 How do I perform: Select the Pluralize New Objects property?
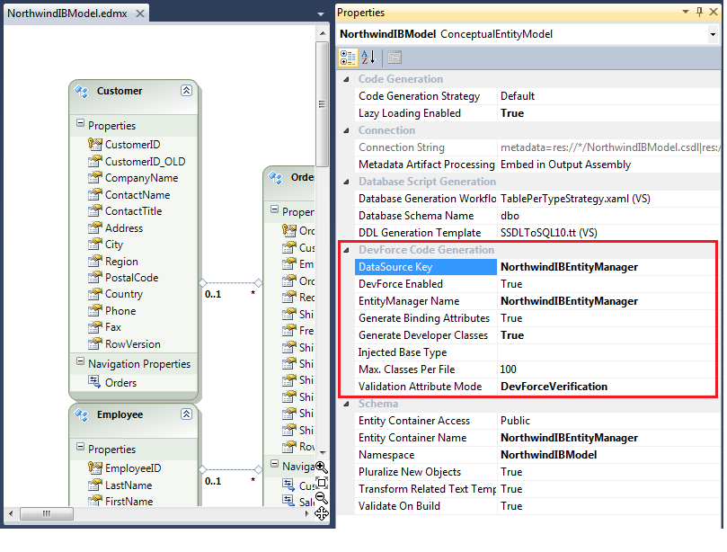tap(410, 472)
